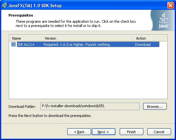Cancel the SDK setup

point(159,132)
